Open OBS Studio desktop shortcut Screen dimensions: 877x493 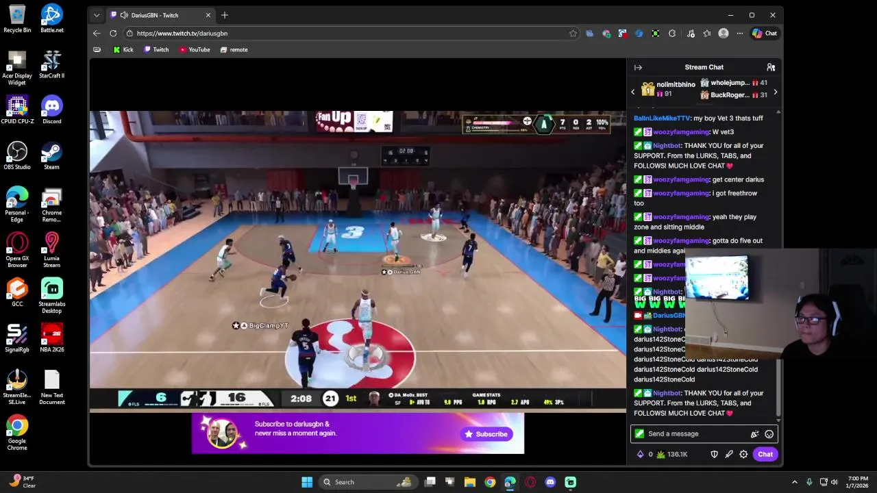17,155
